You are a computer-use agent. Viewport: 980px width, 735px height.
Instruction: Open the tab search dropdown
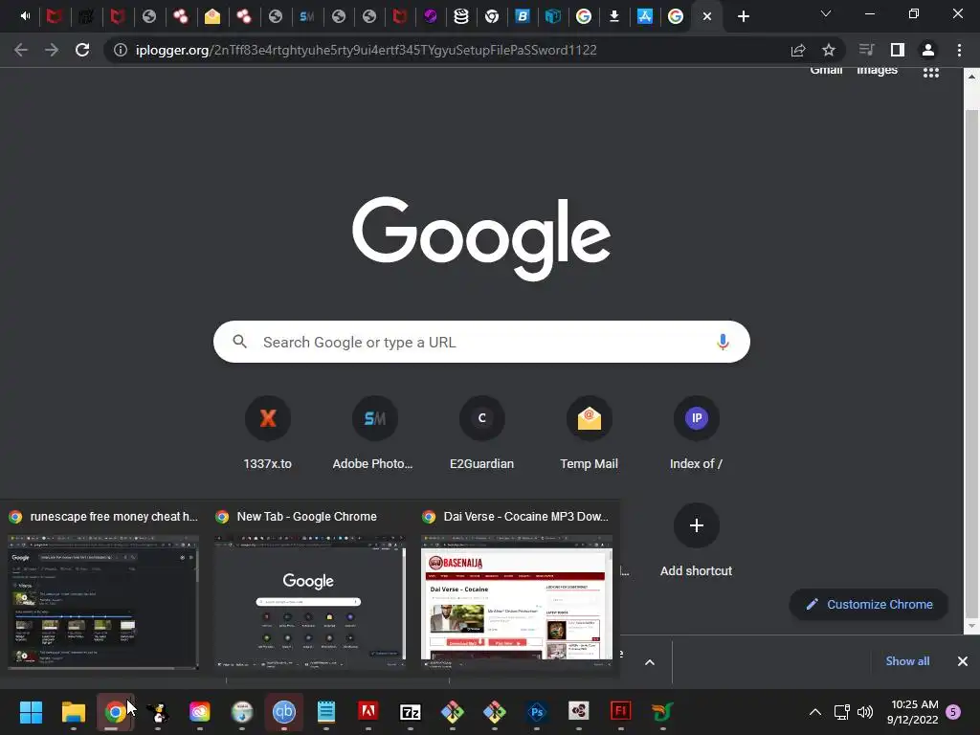tap(826, 13)
